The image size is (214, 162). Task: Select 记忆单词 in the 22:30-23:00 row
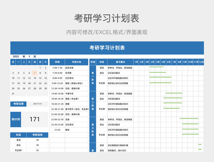tap(77, 125)
